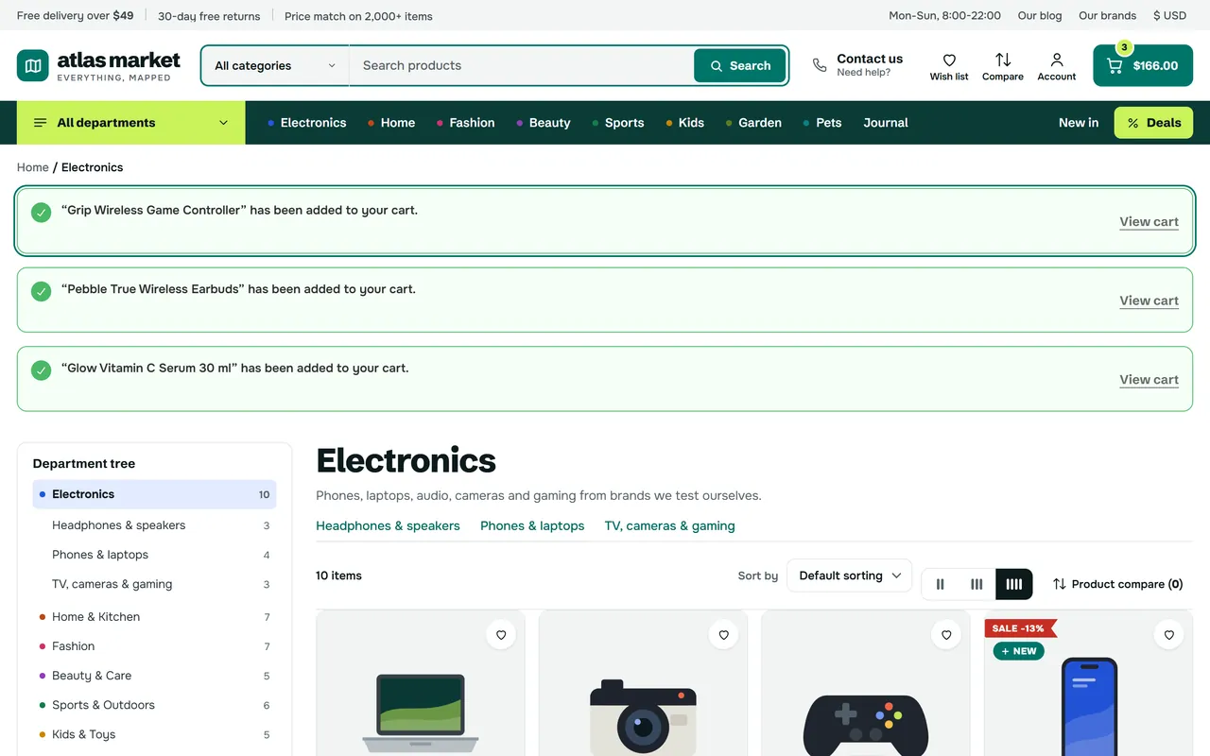
Task: Select Kids & Toys in Department tree
Action: click(84, 734)
